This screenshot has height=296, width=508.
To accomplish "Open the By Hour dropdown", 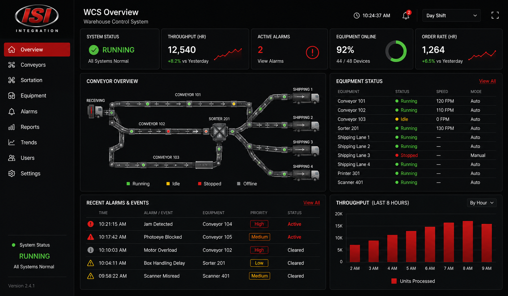I will click(482, 203).
